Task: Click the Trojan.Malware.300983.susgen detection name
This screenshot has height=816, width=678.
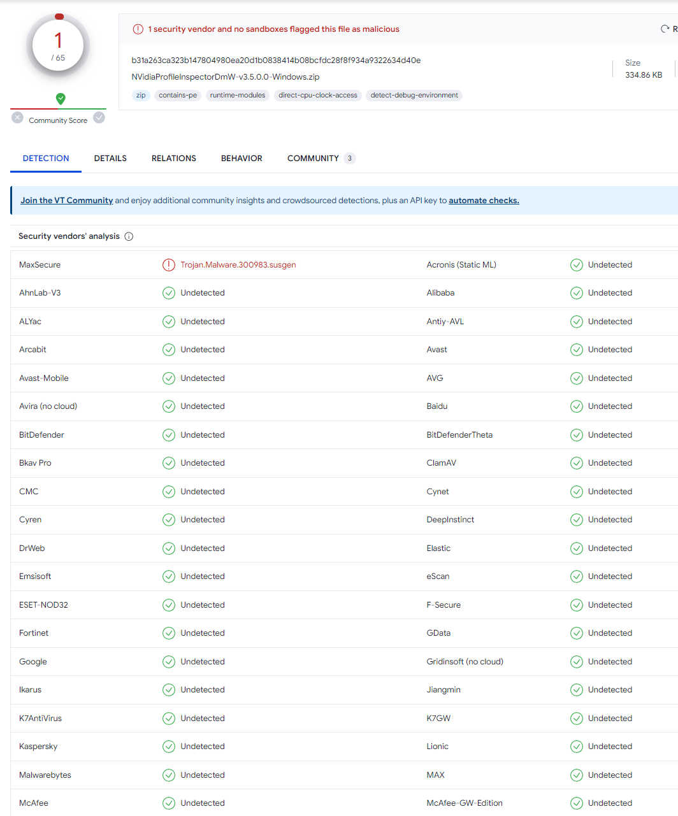Action: [x=238, y=265]
